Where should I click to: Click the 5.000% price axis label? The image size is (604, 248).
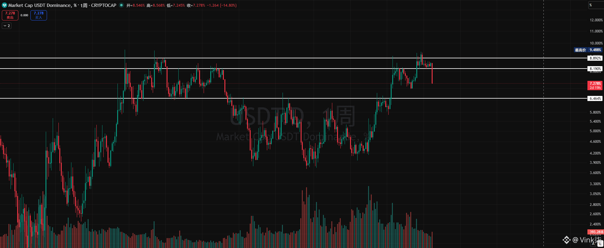pyautogui.click(x=595, y=131)
